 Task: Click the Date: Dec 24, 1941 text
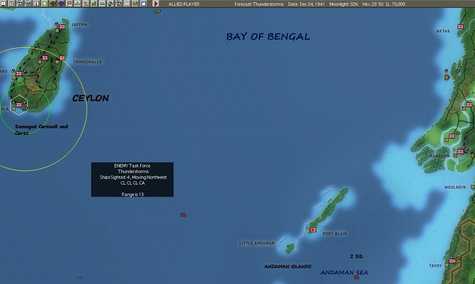(306, 4)
